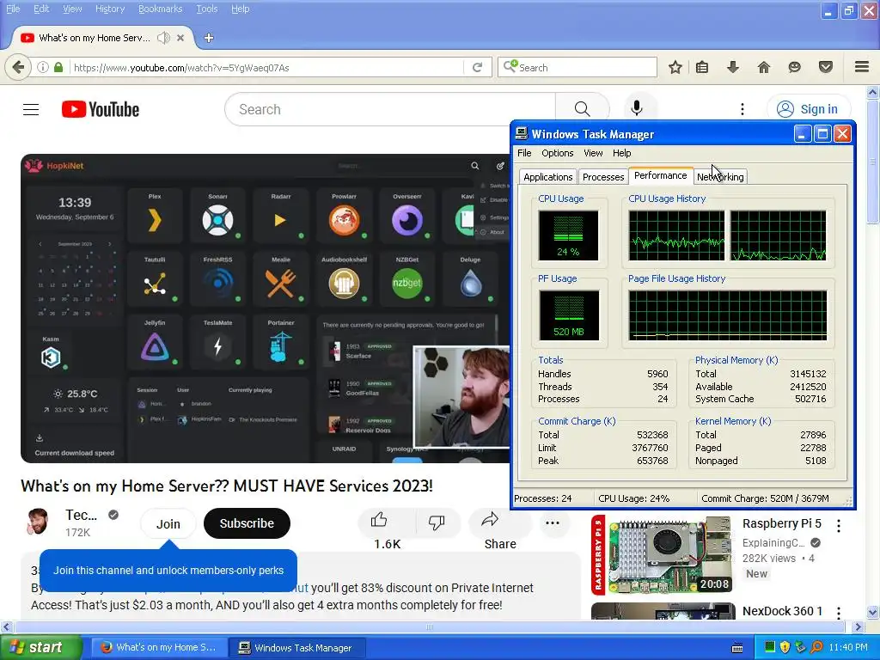
Task: Open Help menu in Task Manager
Action: coord(621,153)
